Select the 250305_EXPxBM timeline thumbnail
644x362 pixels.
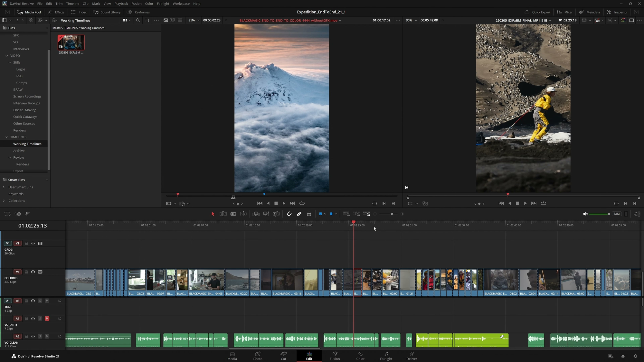point(71,42)
